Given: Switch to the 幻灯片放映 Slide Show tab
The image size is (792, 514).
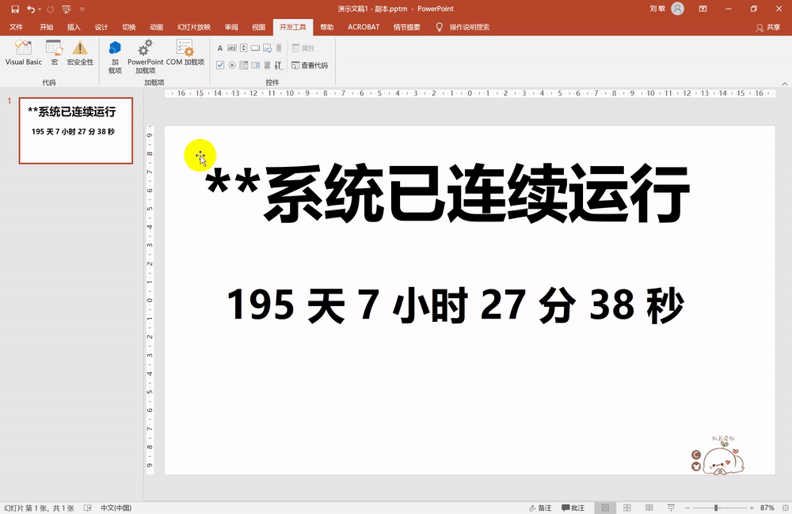Looking at the screenshot, I should (x=194, y=27).
